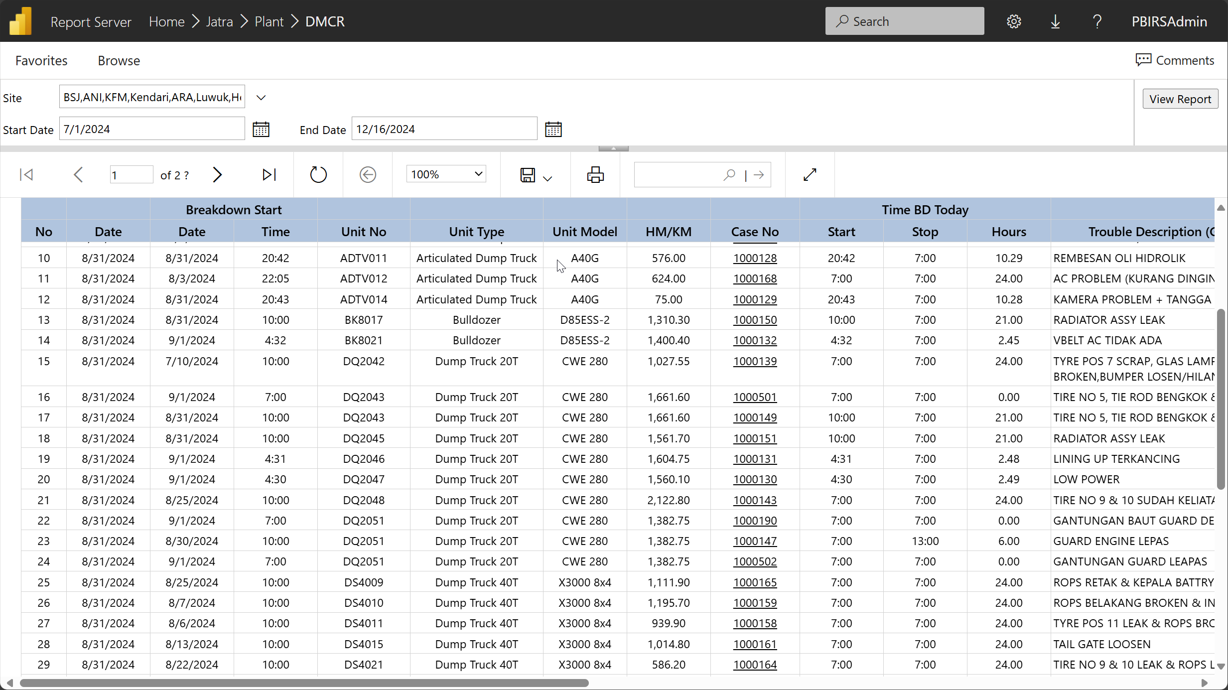Open the Favorites tab
Screen dimensions: 1228x690
pyautogui.click(x=41, y=60)
